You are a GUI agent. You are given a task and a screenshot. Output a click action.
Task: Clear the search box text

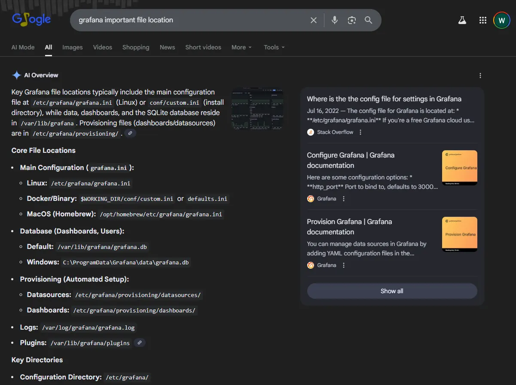[x=314, y=20]
